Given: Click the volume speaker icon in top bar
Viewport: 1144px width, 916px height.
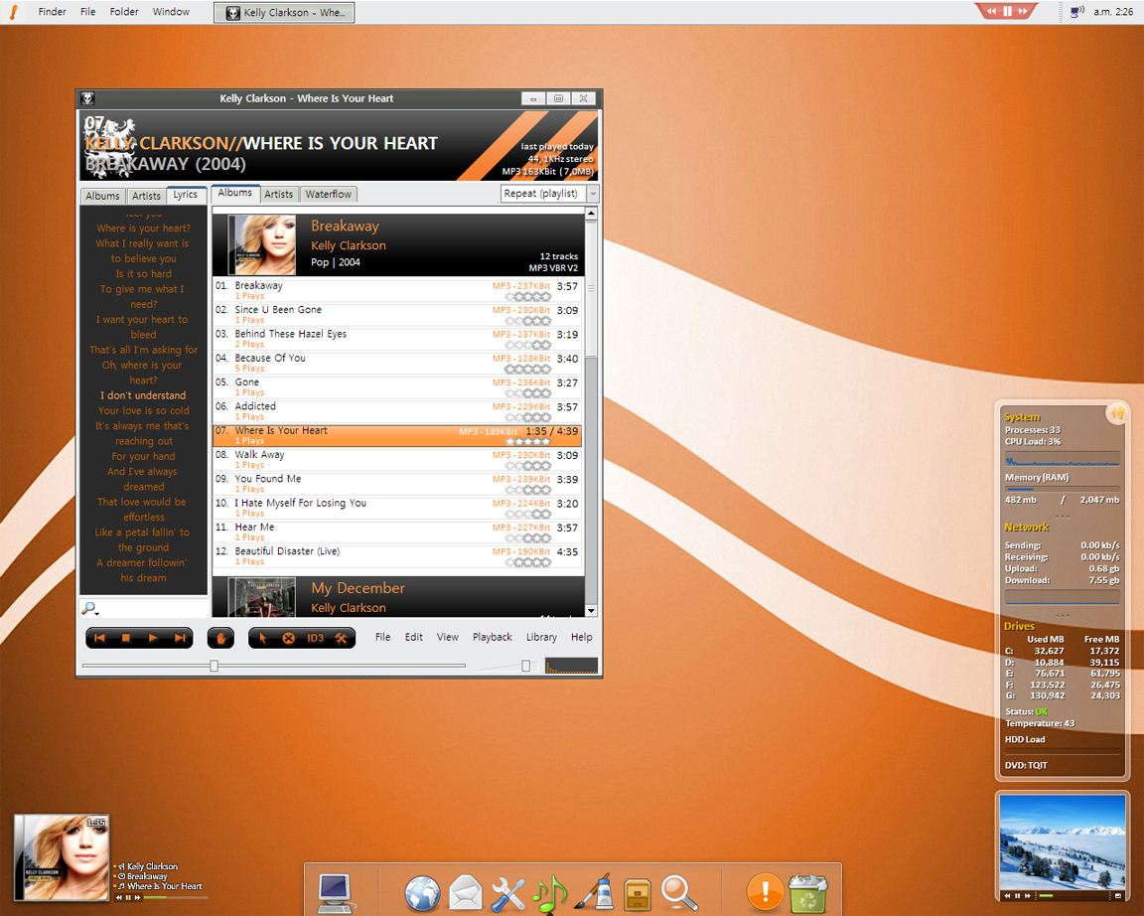Looking at the screenshot, I should pyautogui.click(x=1076, y=12).
